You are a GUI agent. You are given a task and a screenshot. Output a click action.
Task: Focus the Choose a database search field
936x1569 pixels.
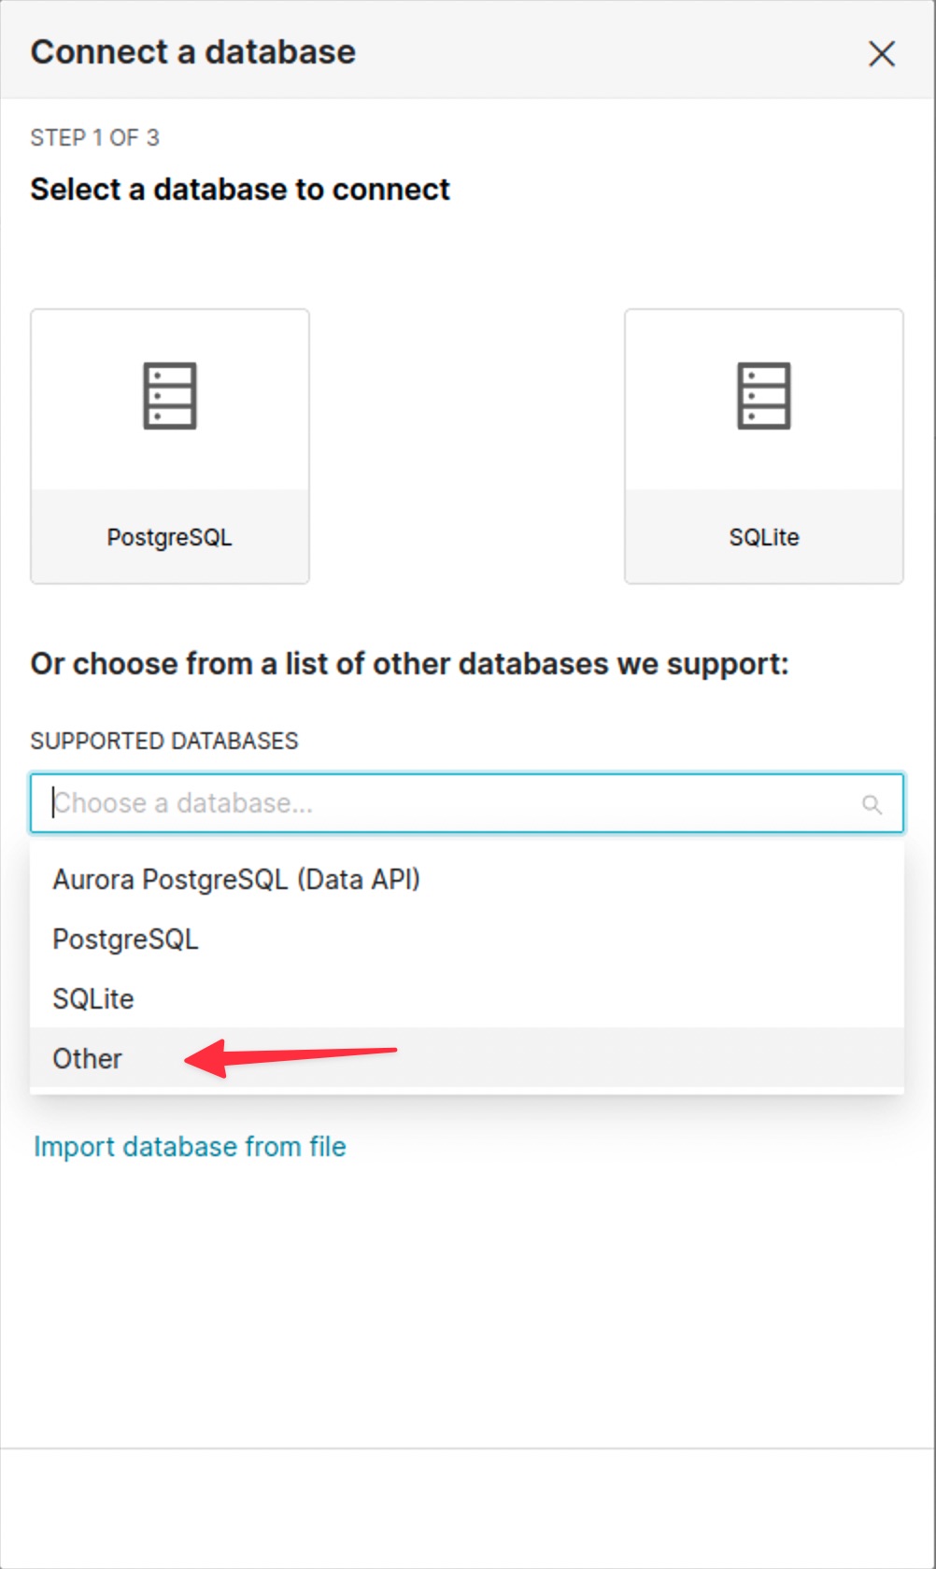[448, 803]
